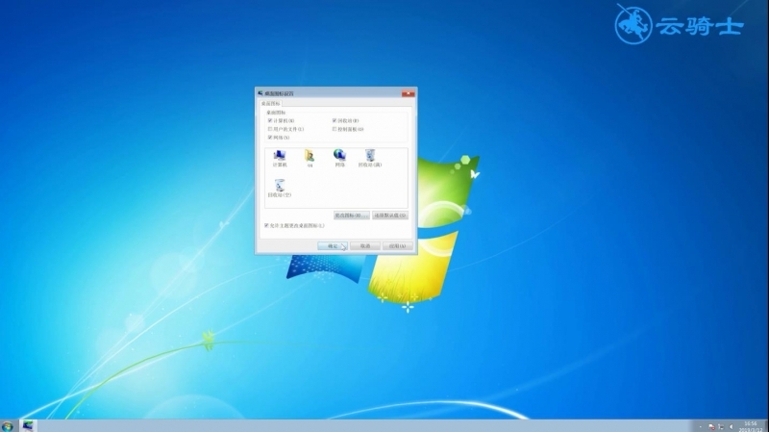The height and width of the screenshot is (432, 769).
Task: Click the Desktop Icon Settings taskbar button
Action: tap(28, 426)
